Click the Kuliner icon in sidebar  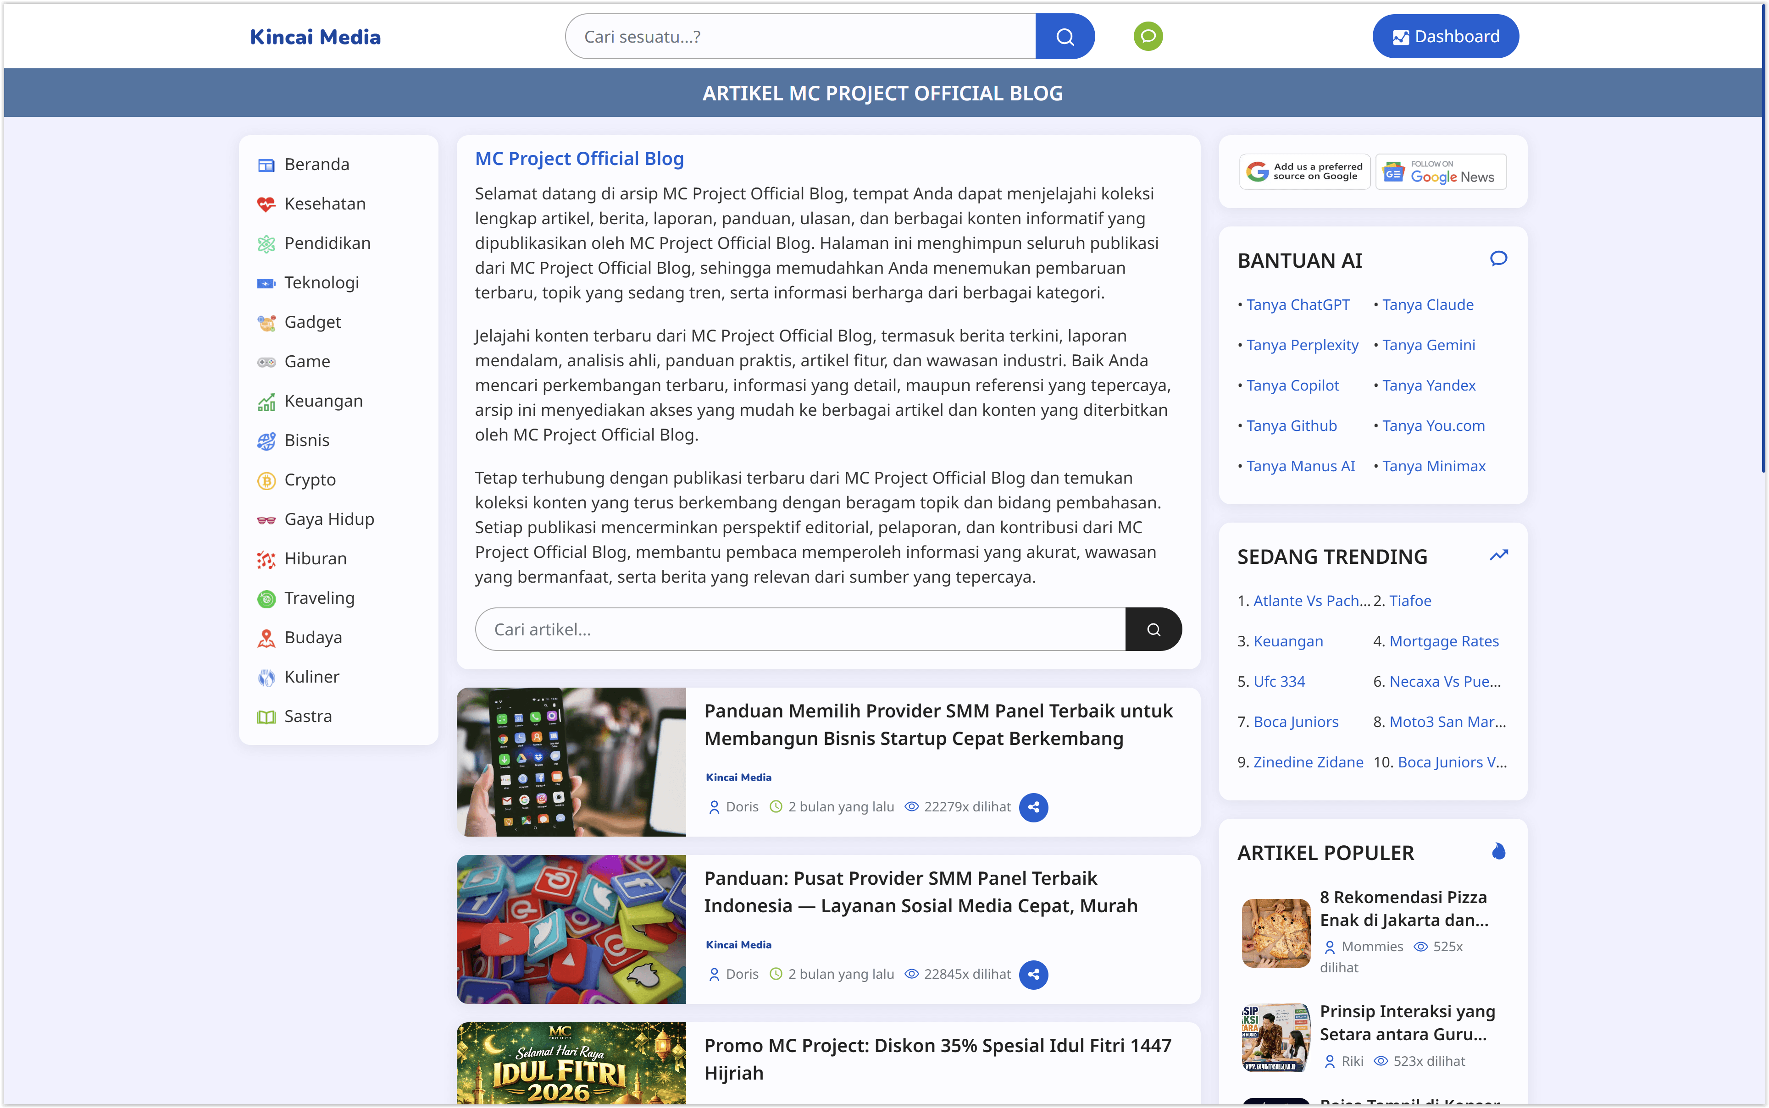(266, 678)
